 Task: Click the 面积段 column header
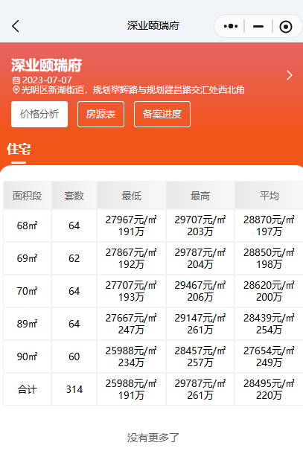pos(28,196)
